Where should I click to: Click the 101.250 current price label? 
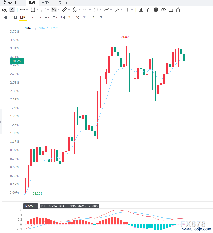point(17,61)
